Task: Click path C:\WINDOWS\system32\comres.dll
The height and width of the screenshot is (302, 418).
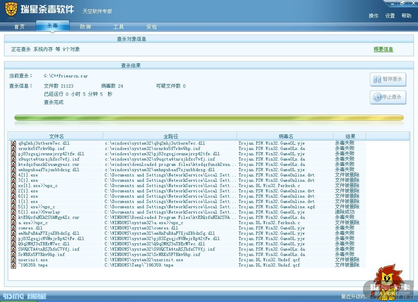Action: coord(141,228)
